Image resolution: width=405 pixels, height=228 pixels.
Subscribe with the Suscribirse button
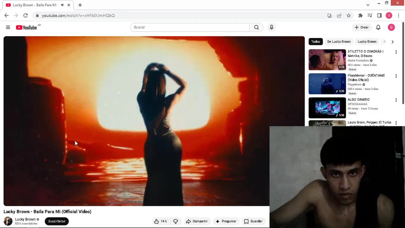coord(57,221)
